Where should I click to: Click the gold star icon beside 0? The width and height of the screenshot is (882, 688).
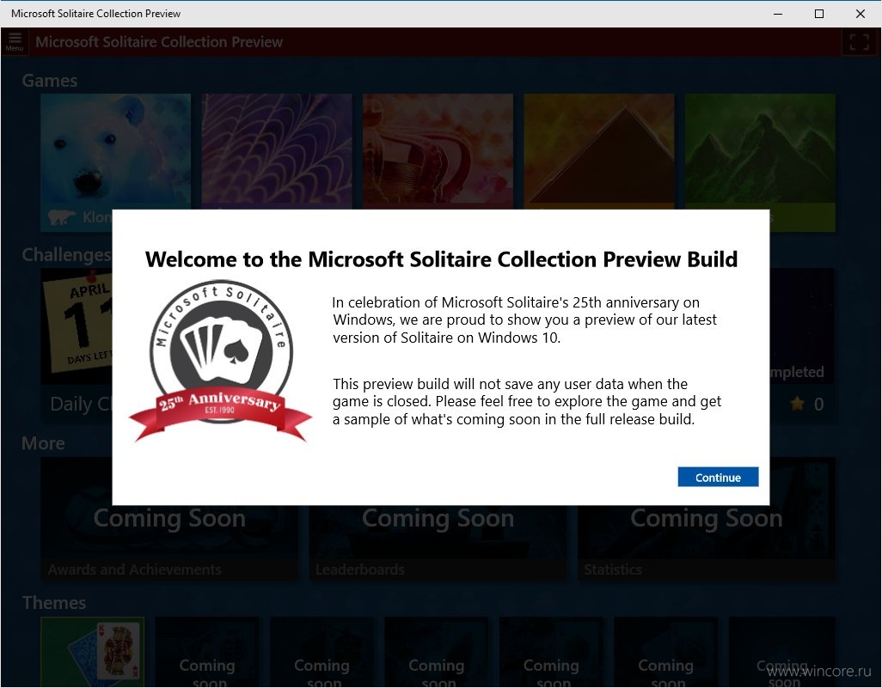[797, 404]
